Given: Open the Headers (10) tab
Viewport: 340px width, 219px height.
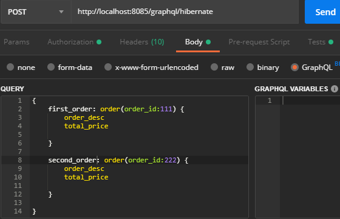Looking at the screenshot, I should (x=142, y=42).
